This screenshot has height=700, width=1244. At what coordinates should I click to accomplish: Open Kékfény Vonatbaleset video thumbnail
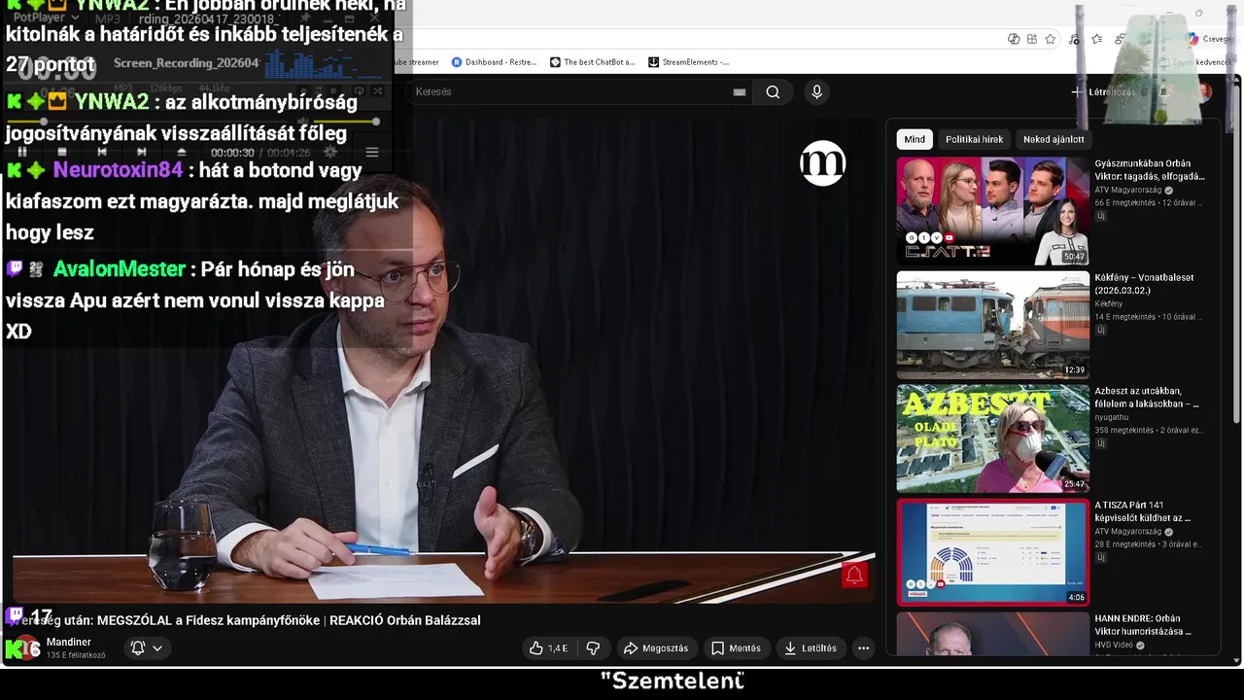pos(992,325)
